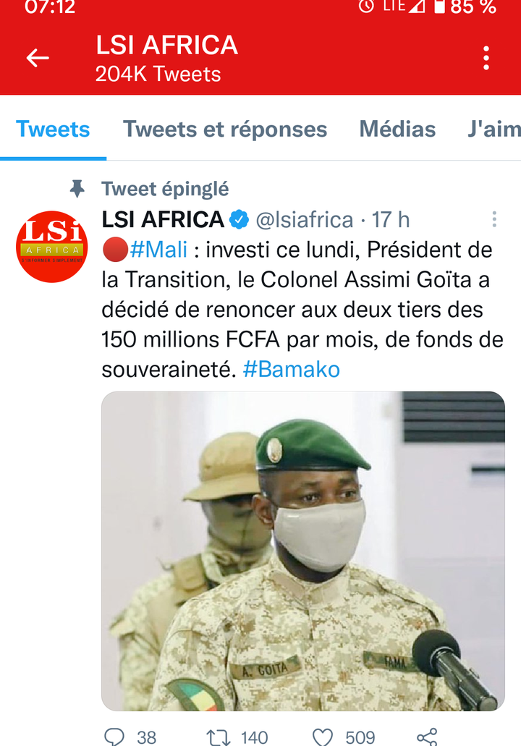The image size is (521, 746).
Task: Tap the @lsiafrica handle
Action: 305,220
